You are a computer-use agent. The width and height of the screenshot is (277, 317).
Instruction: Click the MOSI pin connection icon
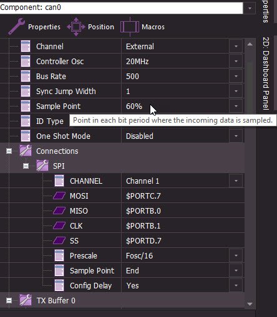pos(59,196)
